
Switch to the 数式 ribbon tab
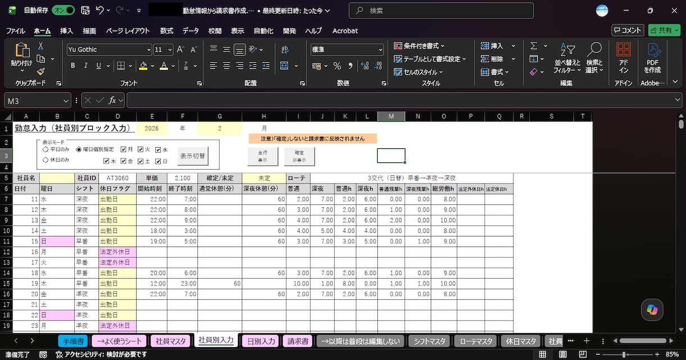tap(166, 31)
